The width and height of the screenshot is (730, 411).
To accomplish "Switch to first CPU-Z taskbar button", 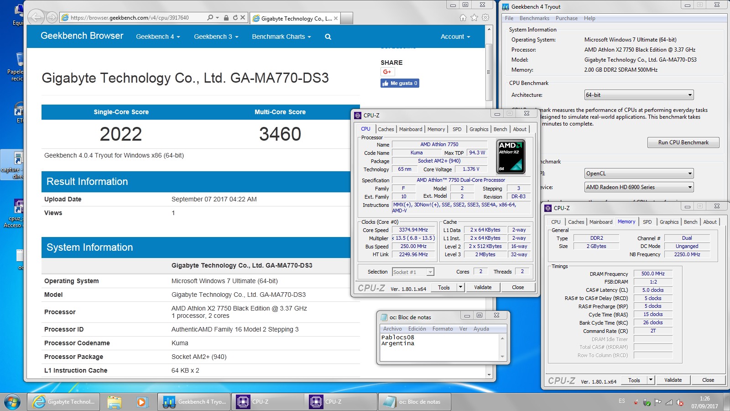I will click(x=268, y=402).
